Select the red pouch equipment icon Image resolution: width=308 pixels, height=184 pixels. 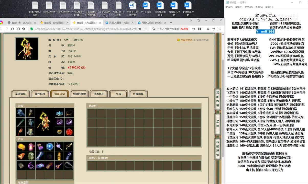click(21, 132)
